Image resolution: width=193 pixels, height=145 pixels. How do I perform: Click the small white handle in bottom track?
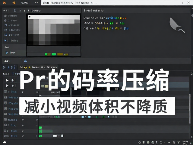62,136
